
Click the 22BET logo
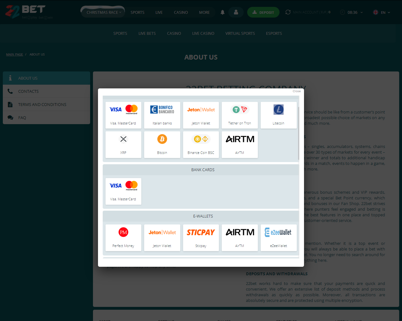(29, 12)
